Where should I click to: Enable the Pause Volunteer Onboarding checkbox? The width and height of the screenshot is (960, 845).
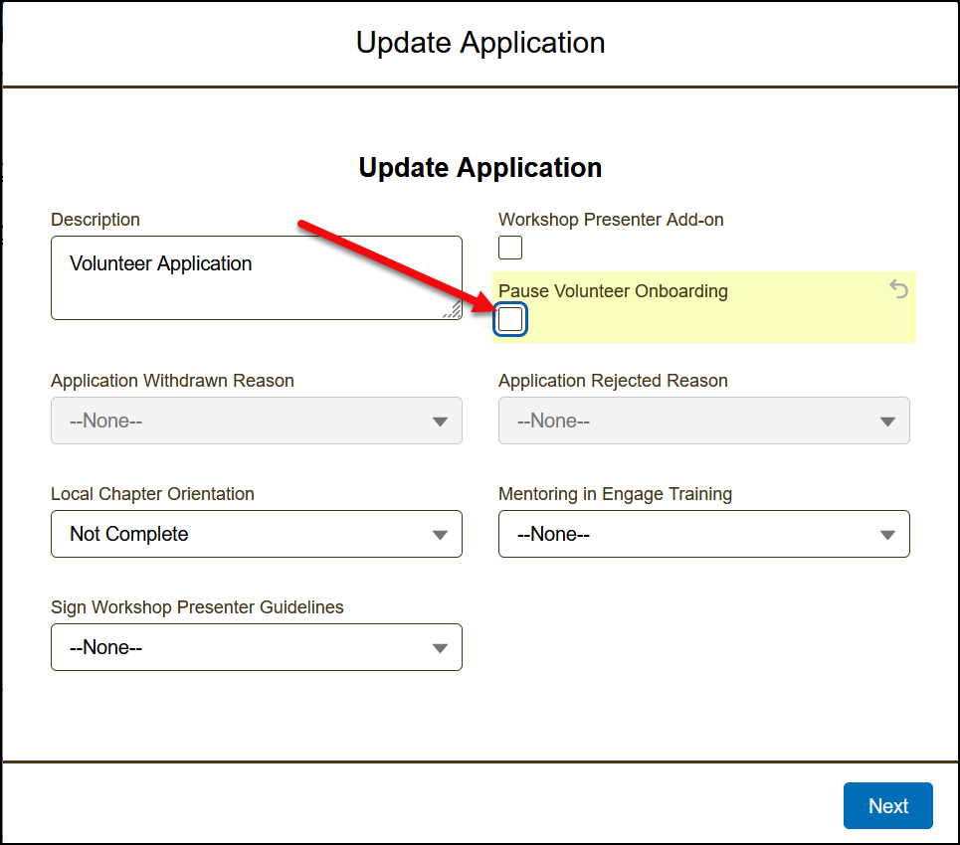[x=510, y=319]
